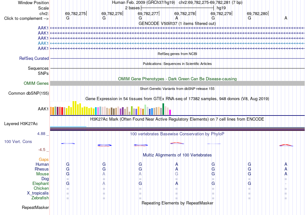Click the '2 bases' scale bar
The width and height of the screenshot is (305, 215).
coord(178,8)
